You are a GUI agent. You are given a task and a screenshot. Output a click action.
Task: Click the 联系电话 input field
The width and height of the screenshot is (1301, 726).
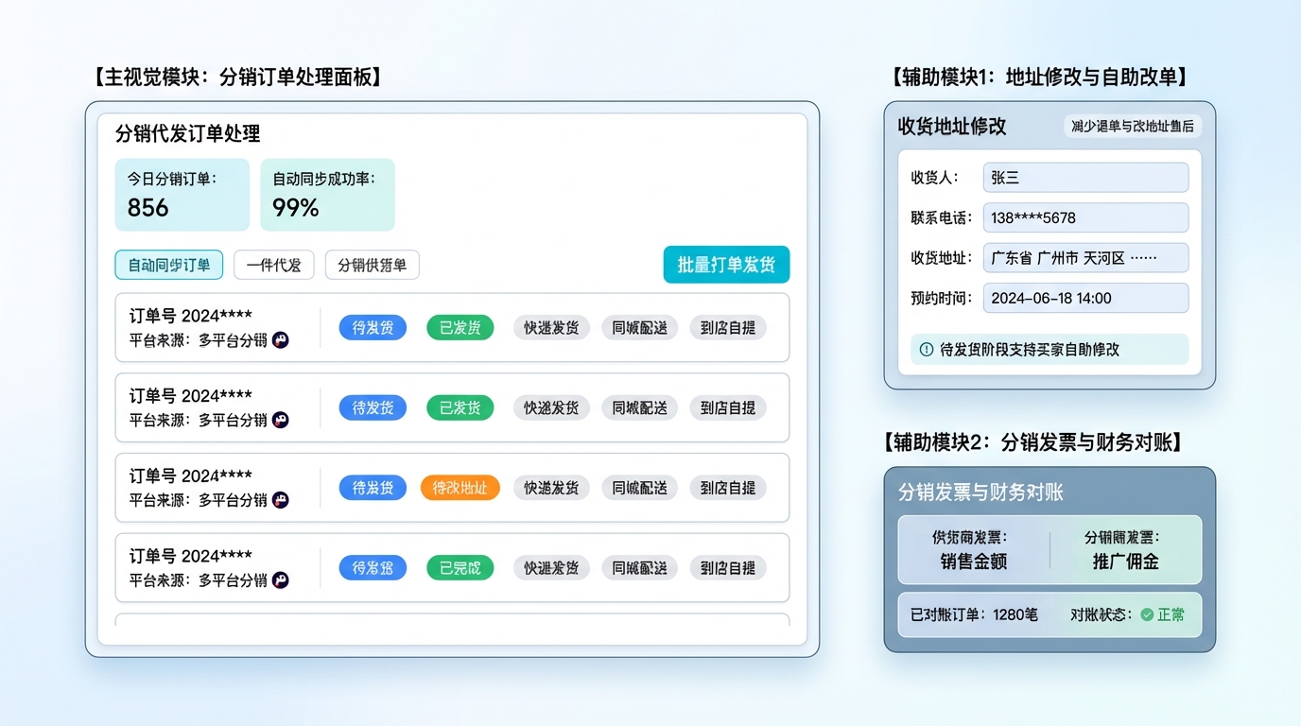[1085, 217]
